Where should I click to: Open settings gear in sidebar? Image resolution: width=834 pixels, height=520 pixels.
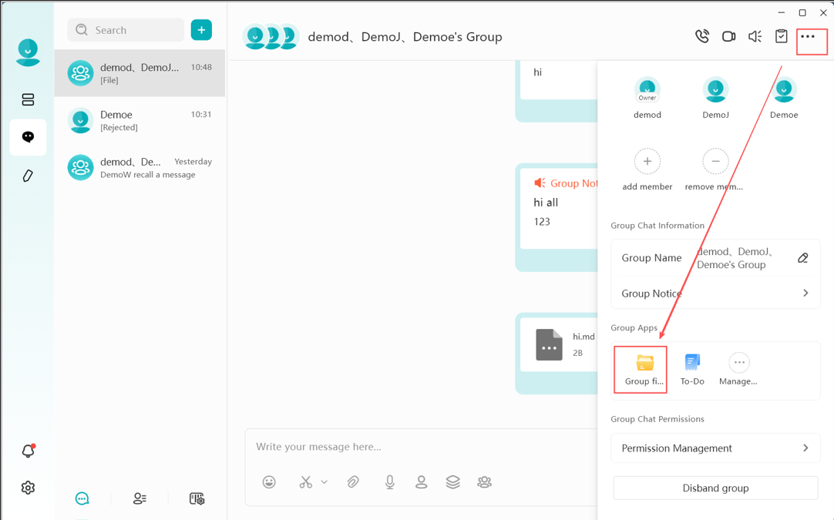[28, 488]
